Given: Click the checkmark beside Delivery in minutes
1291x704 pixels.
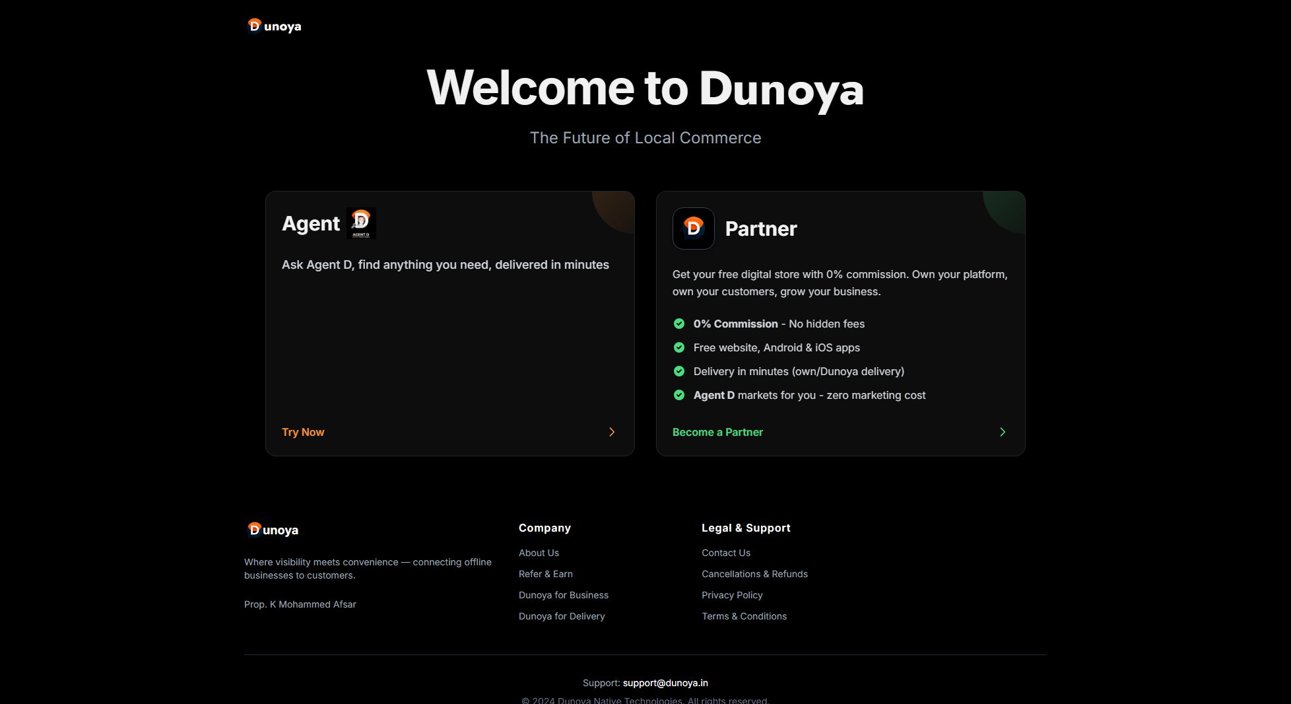Looking at the screenshot, I should tap(679, 371).
